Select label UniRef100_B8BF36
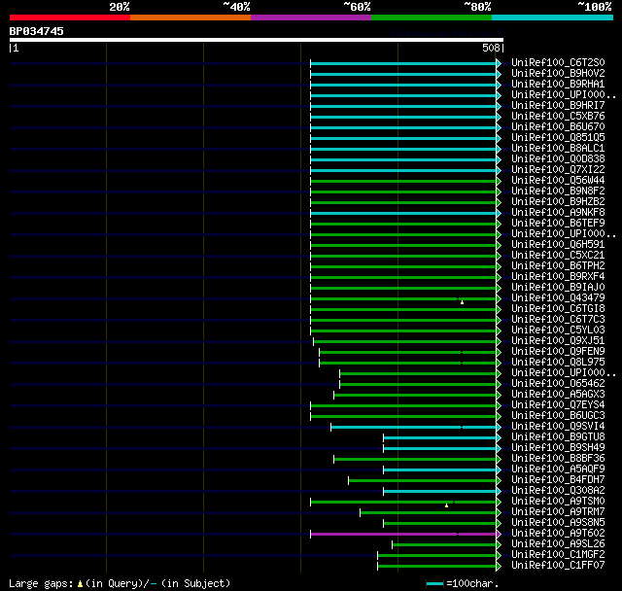 [x=558, y=459]
